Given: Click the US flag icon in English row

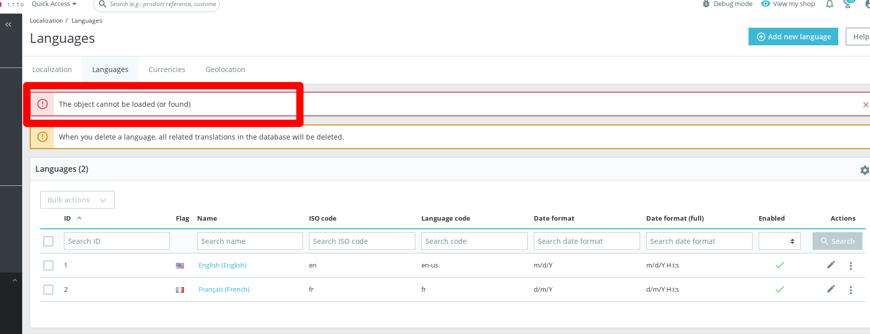Looking at the screenshot, I should pyautogui.click(x=180, y=265).
